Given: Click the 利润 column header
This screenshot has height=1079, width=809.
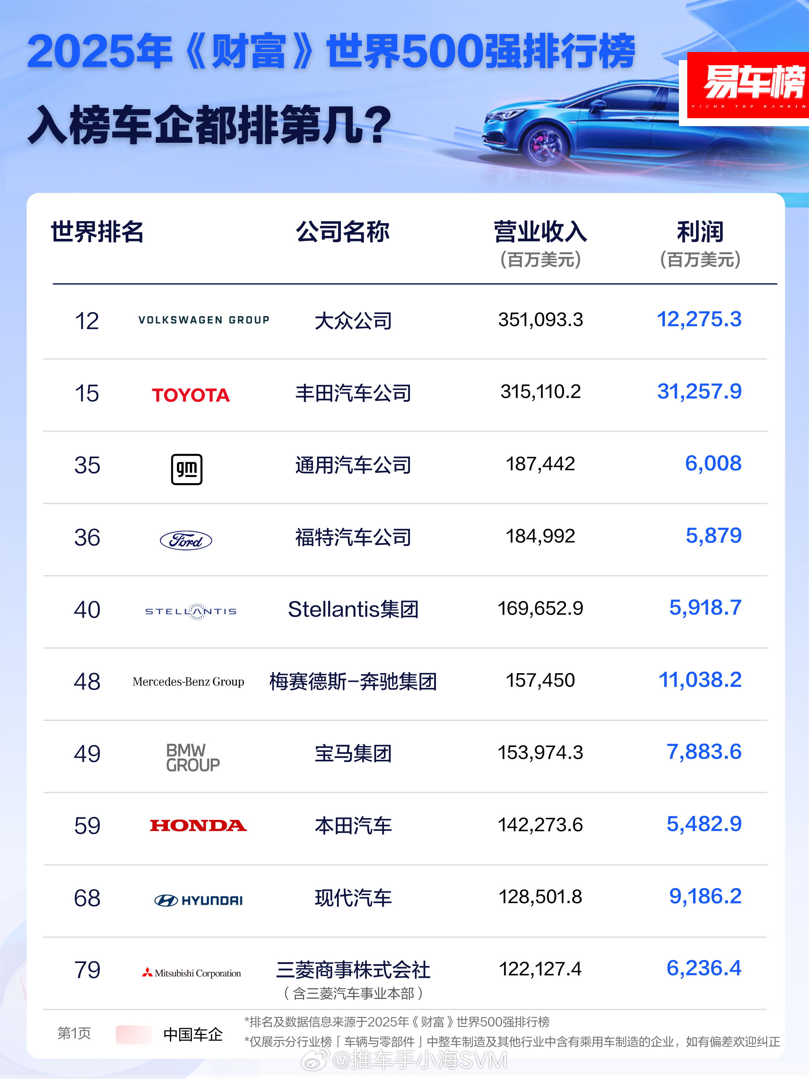Looking at the screenshot, I should (700, 232).
